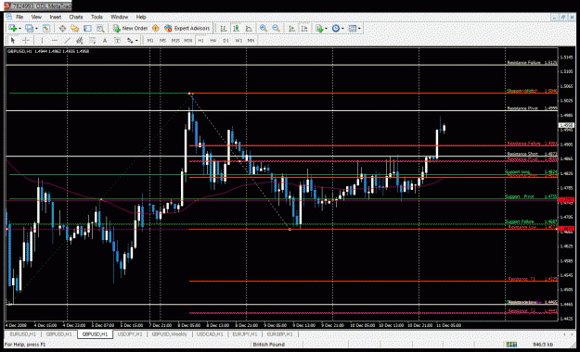
Task: Switch timeframe to M15
Action: 175,40
